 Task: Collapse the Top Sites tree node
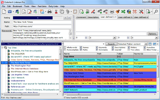(3, 48)
